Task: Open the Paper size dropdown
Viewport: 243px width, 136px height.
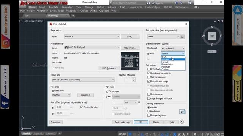Action: click(83, 80)
